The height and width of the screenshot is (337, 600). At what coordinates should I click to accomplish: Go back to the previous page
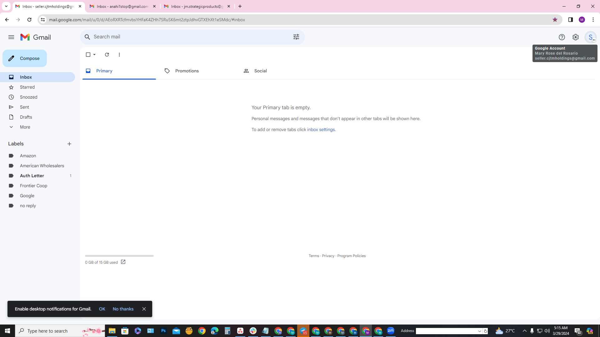pos(7,20)
